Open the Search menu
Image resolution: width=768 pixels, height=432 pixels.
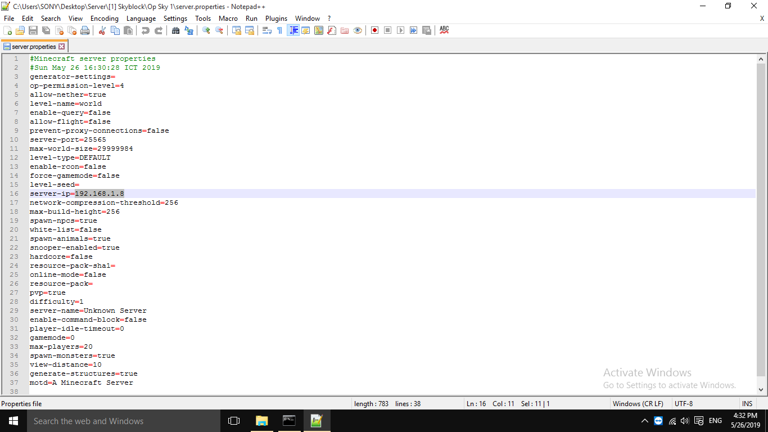coord(51,18)
